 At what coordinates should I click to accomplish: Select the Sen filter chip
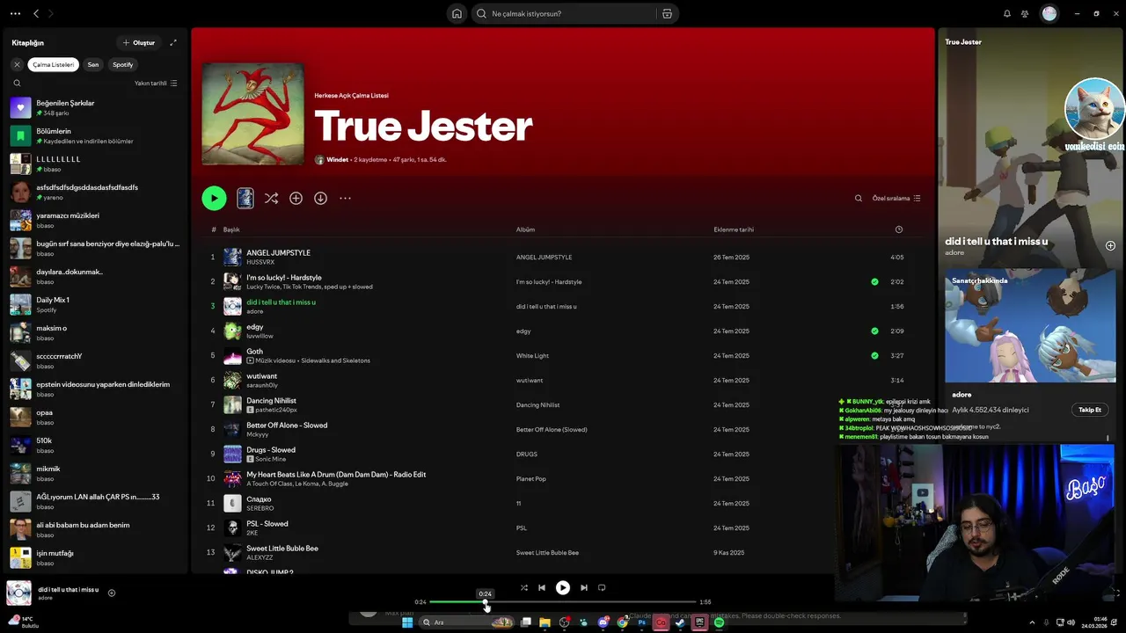93,64
